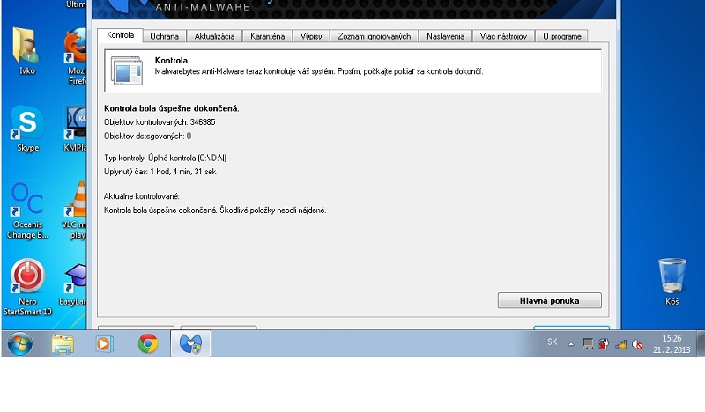Open the Nastavenia tab
Screen dimensions: 705x412
coord(445,36)
